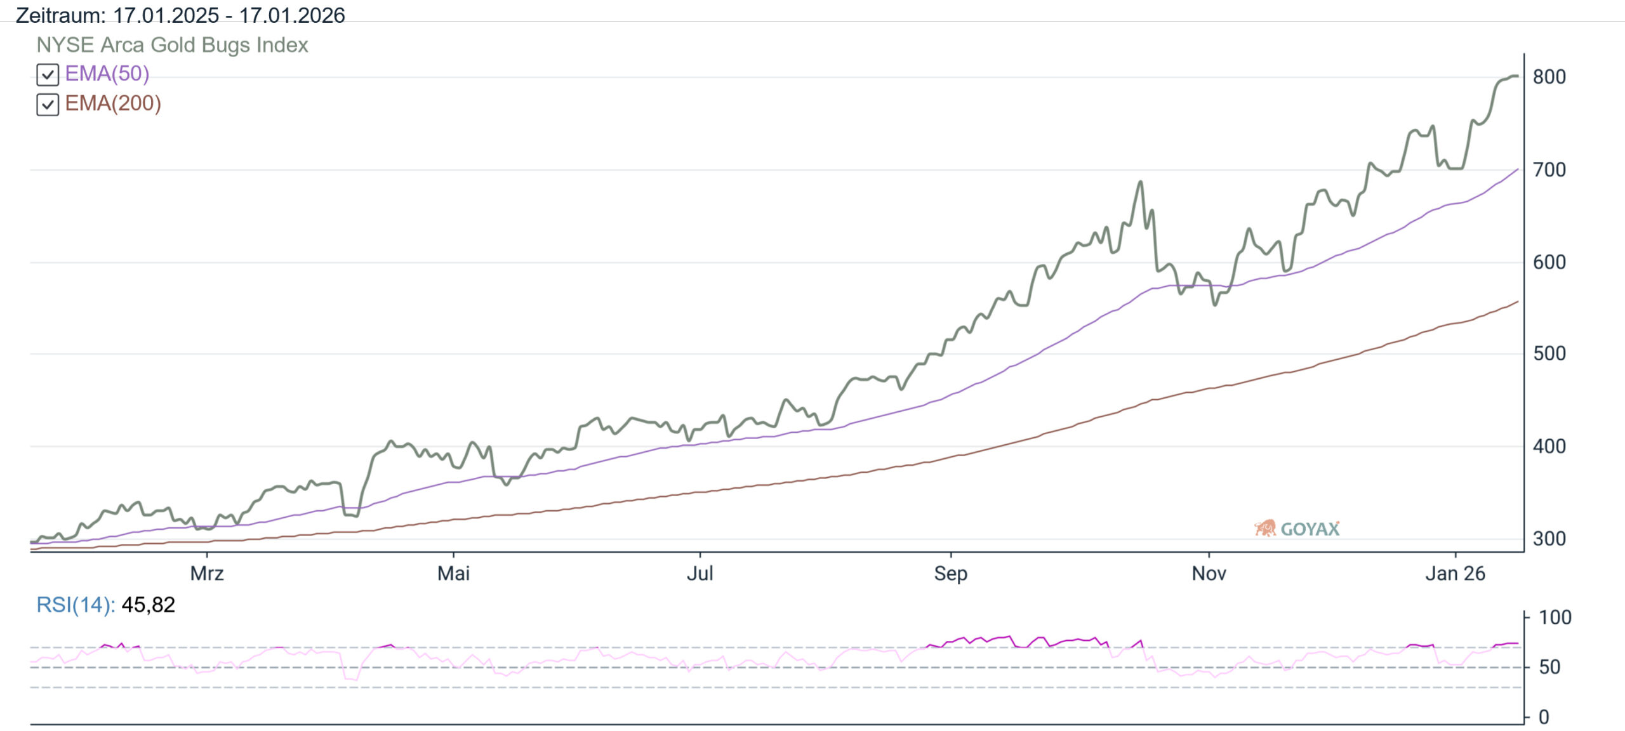Click the RSI axis 50 level label
The height and width of the screenshot is (731, 1625).
(x=1549, y=667)
